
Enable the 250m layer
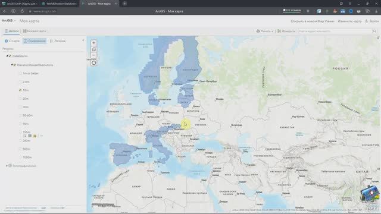coord(20,141)
